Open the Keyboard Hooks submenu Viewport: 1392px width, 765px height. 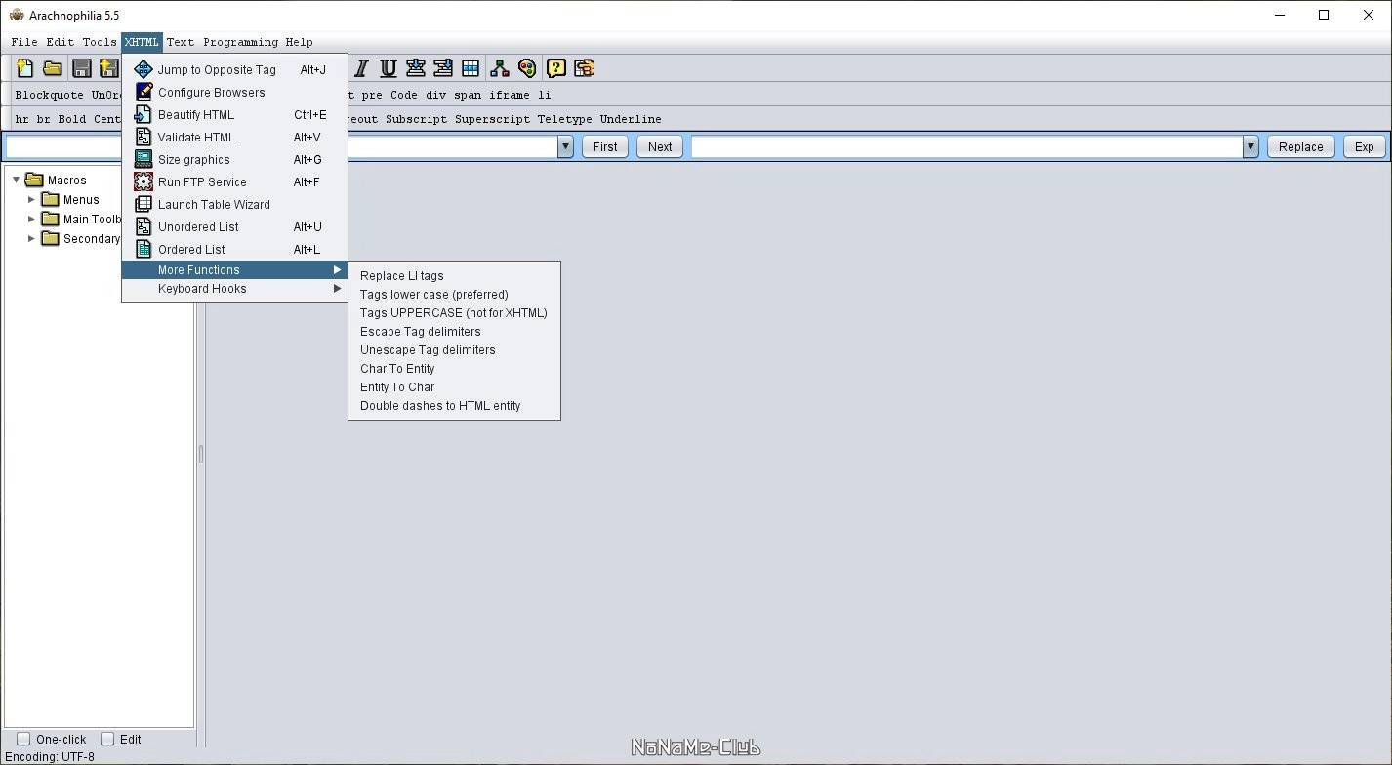234,288
